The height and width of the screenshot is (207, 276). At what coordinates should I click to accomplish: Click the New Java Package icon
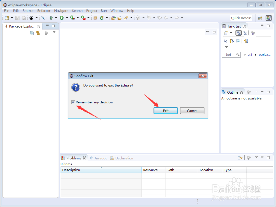pos(95,18)
